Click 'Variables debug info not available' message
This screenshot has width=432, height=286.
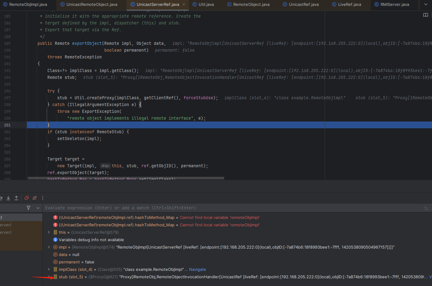(91, 240)
